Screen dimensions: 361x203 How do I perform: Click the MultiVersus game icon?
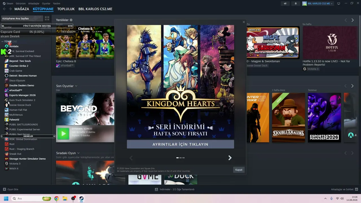(x=6, y=115)
